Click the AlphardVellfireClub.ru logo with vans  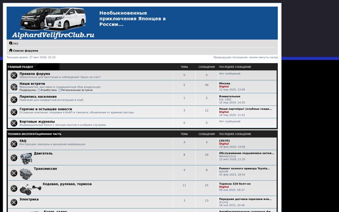tap(53, 23)
